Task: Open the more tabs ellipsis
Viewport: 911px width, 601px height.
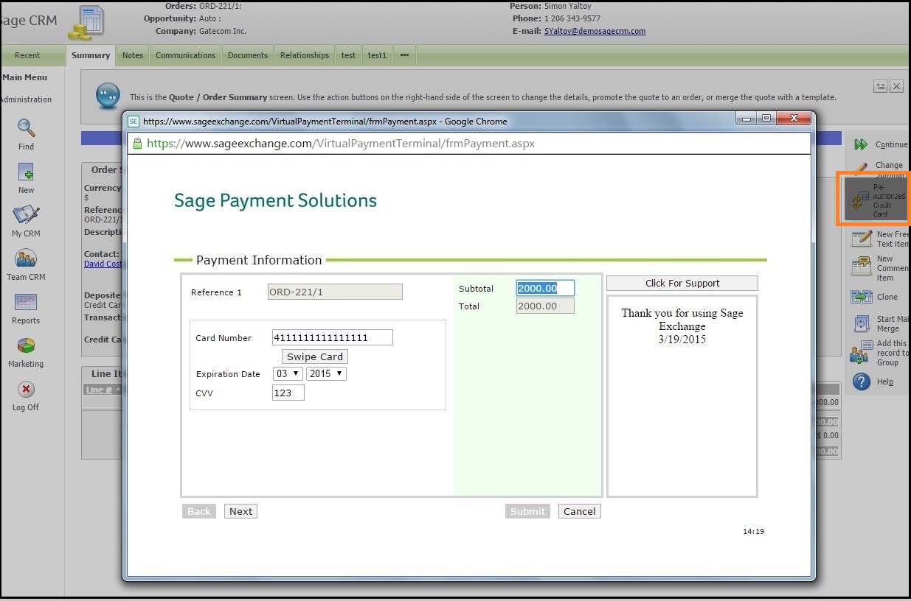Action: 405,55
